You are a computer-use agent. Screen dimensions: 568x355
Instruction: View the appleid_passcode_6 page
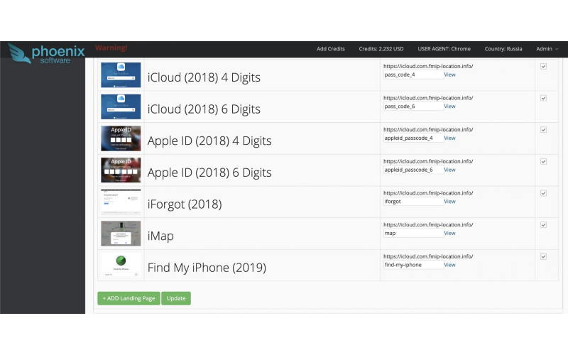pyautogui.click(x=449, y=170)
